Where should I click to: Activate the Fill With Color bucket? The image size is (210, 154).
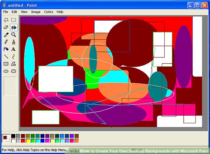(14, 27)
